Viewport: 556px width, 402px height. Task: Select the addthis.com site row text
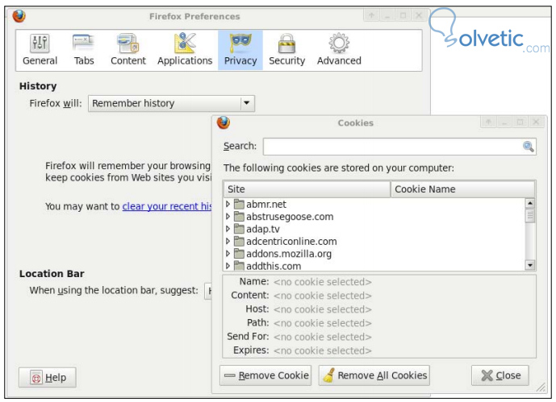[x=274, y=266]
